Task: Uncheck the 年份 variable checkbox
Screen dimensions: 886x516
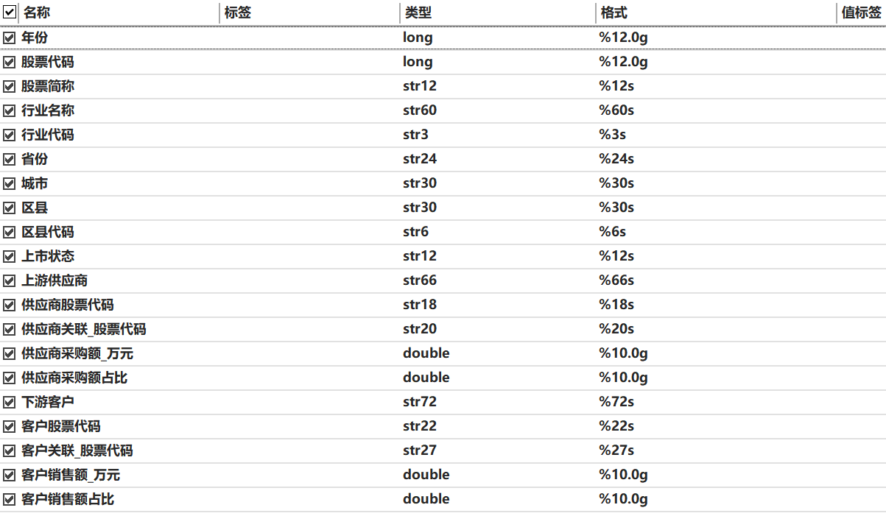Action: point(10,38)
